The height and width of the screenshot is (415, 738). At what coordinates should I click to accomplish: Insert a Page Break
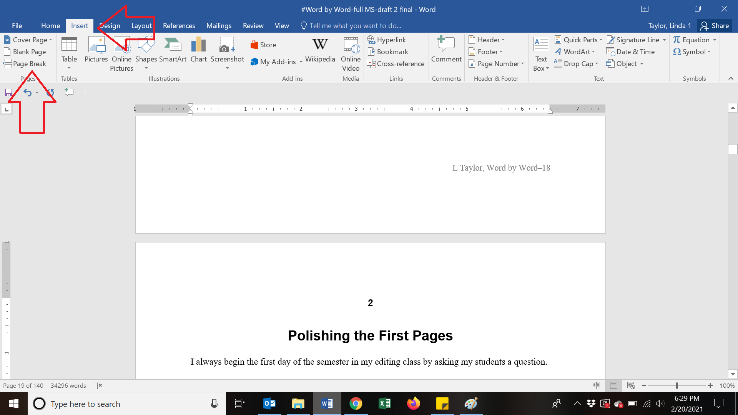[x=25, y=64]
